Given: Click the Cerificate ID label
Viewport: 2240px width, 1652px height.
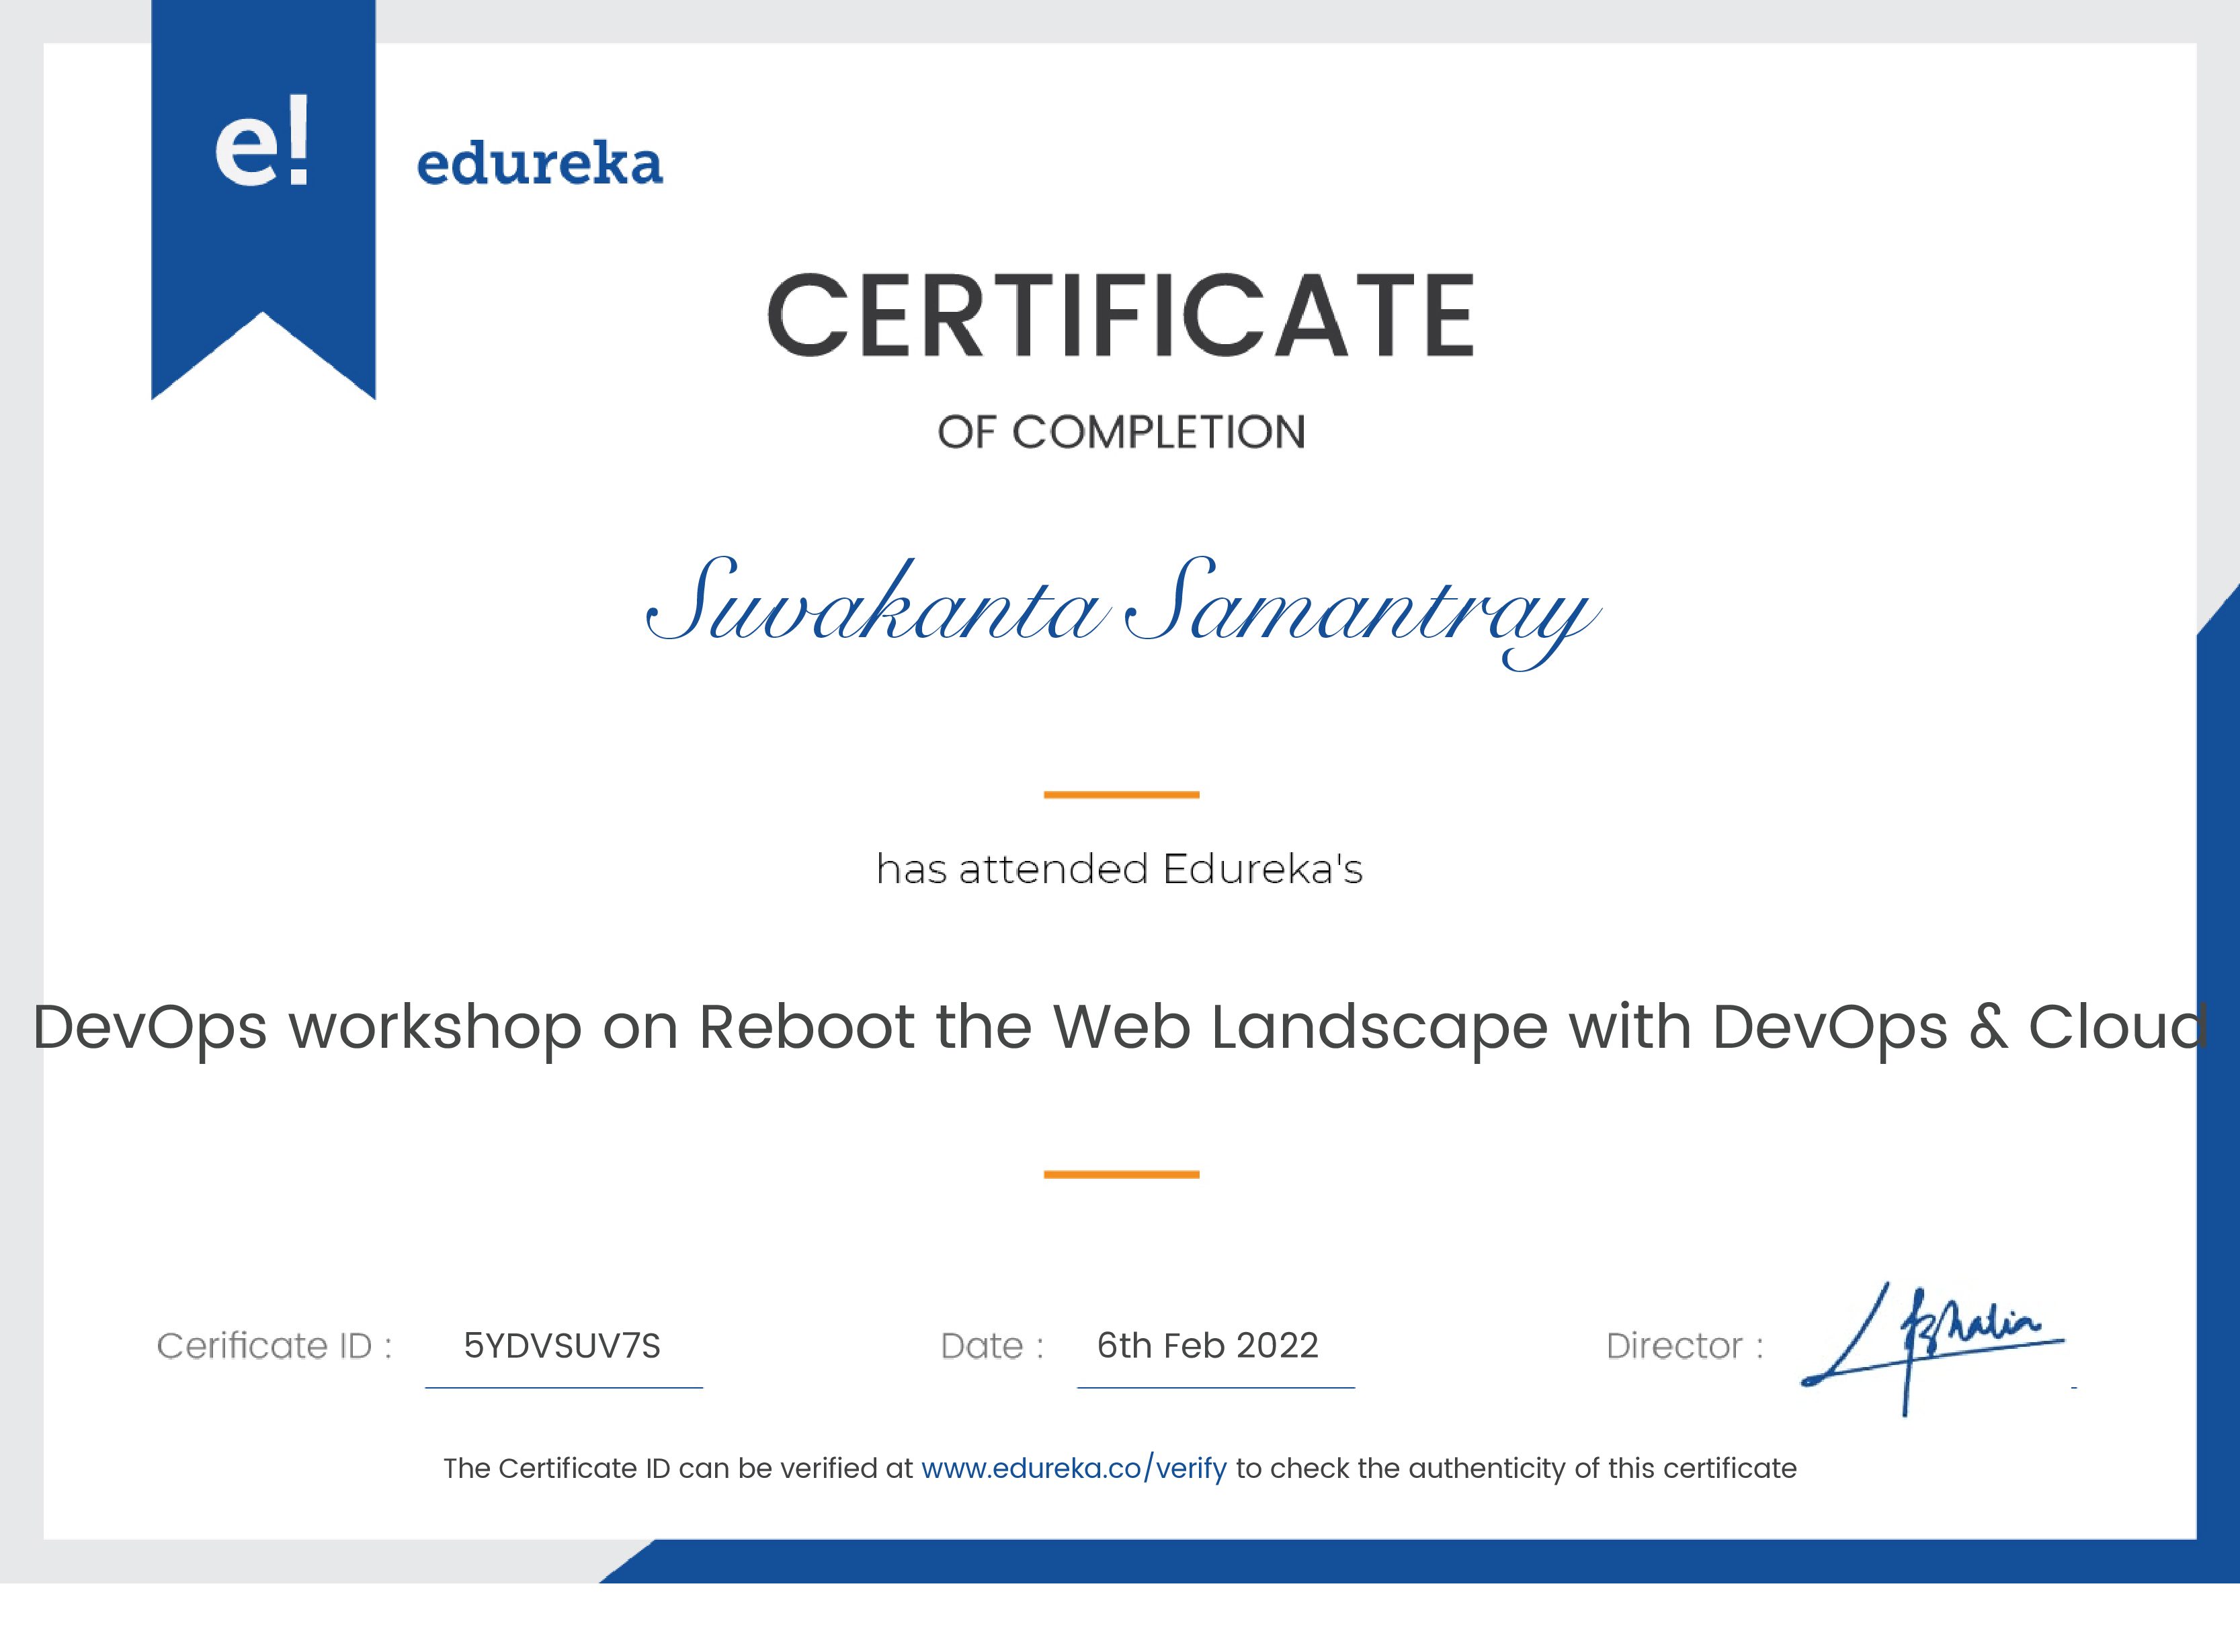Looking at the screenshot, I should tap(274, 1345).
